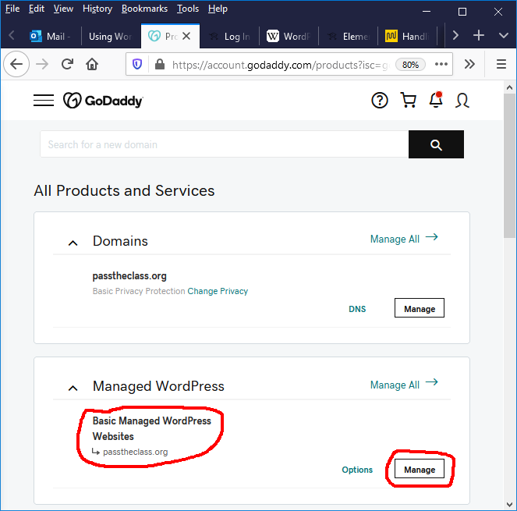Viewport: 517px width, 511px height.
Task: Collapse the Domains section
Action: tap(73, 243)
